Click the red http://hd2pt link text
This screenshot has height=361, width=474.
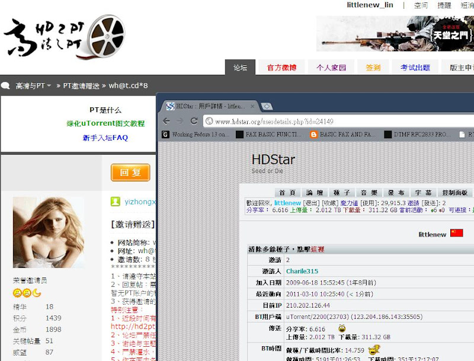pos(133,326)
